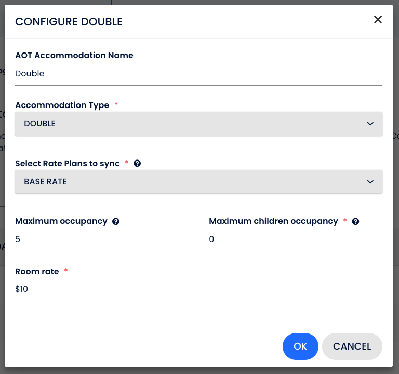Select Maximum children occupancy input showing 0

(295, 239)
